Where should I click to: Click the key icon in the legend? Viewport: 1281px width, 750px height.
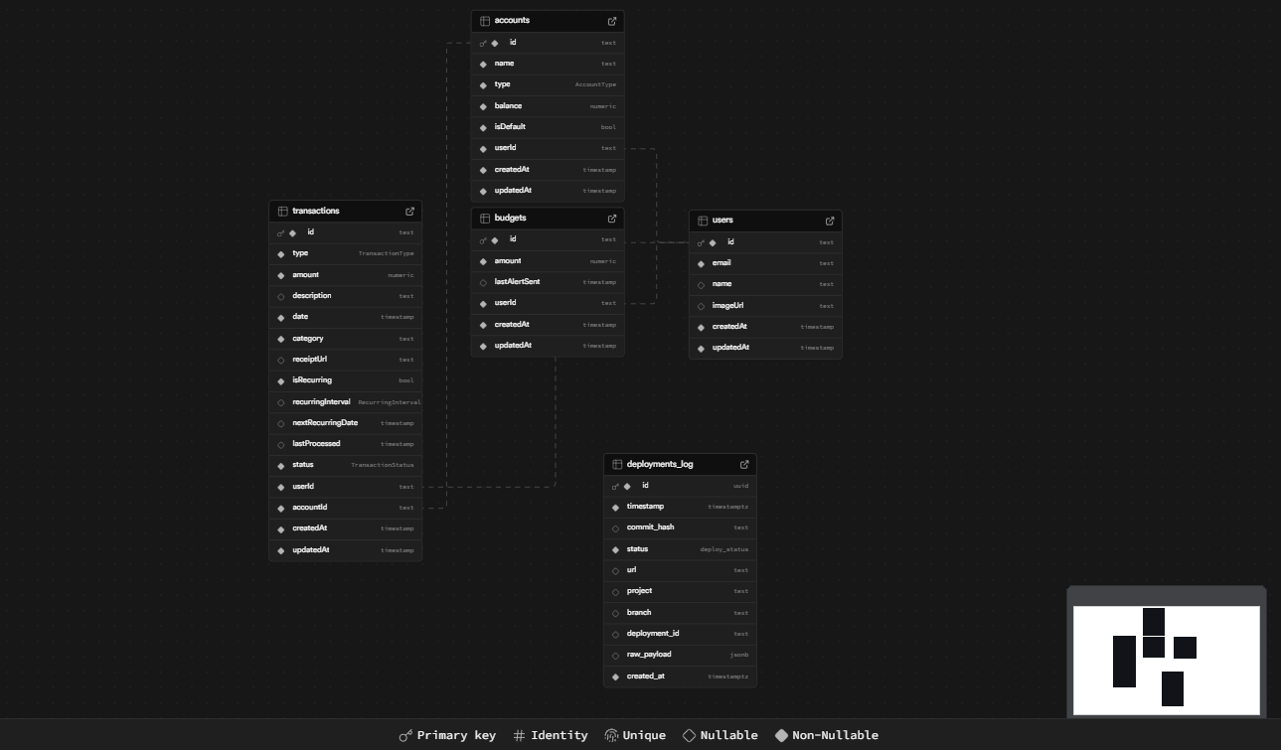point(405,736)
